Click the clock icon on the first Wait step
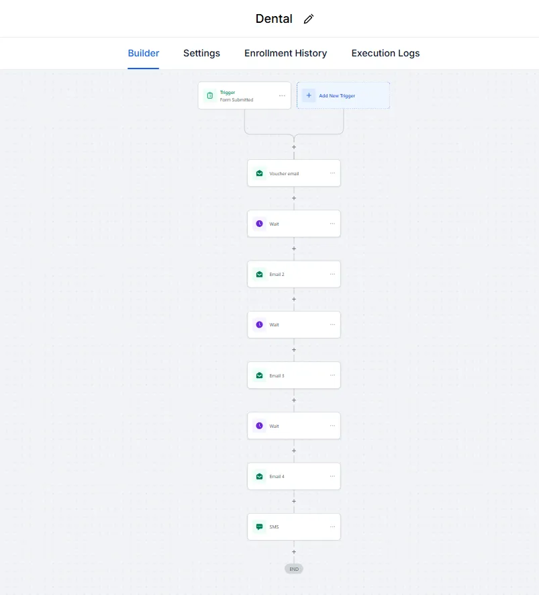The height and width of the screenshot is (595, 539). pos(259,224)
